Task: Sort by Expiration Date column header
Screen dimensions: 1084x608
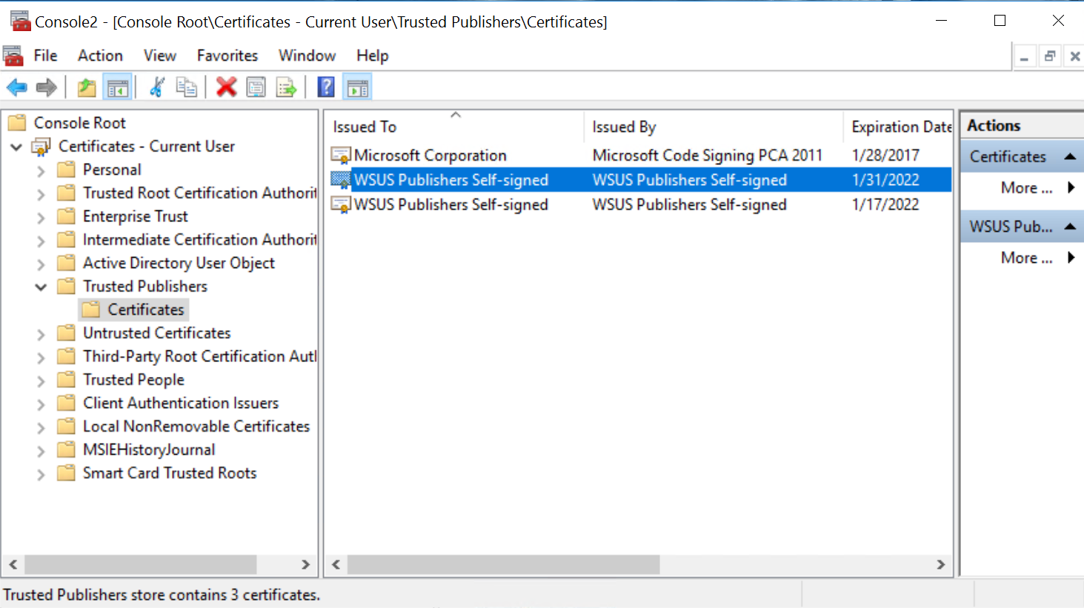Action: 898,127
